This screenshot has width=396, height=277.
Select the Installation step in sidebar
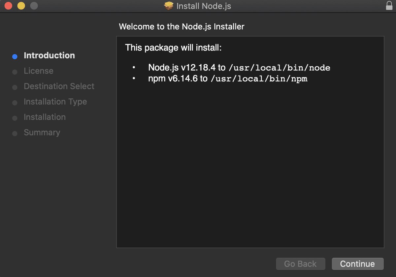point(45,117)
